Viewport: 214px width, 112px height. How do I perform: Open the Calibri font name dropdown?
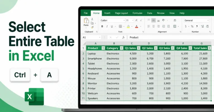click(124, 20)
